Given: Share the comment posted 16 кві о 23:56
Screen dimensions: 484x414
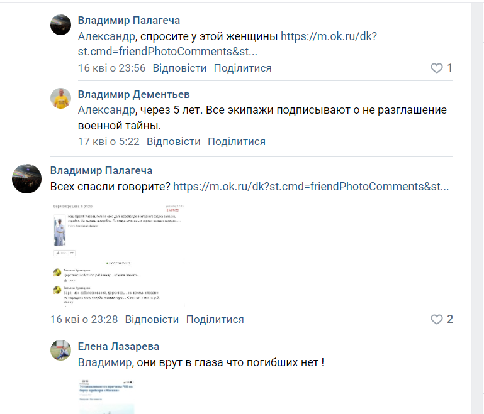Looking at the screenshot, I should click(x=243, y=68).
